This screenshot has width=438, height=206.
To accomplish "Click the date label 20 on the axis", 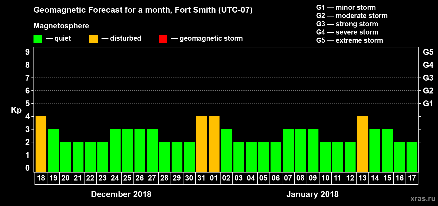I will [x=65, y=178].
